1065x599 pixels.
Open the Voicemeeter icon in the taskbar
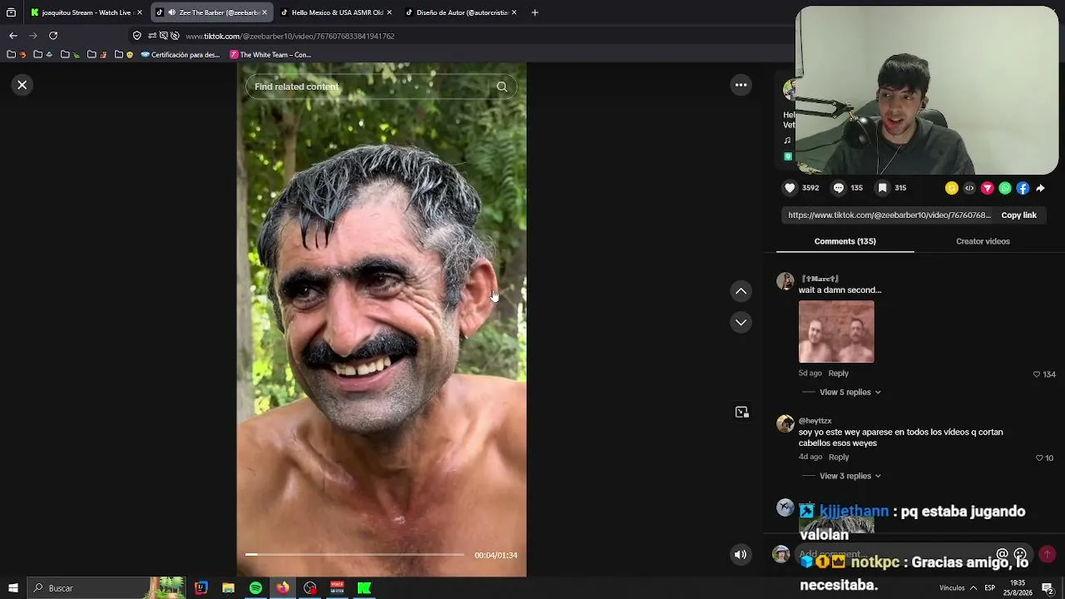pyautogui.click(x=337, y=588)
